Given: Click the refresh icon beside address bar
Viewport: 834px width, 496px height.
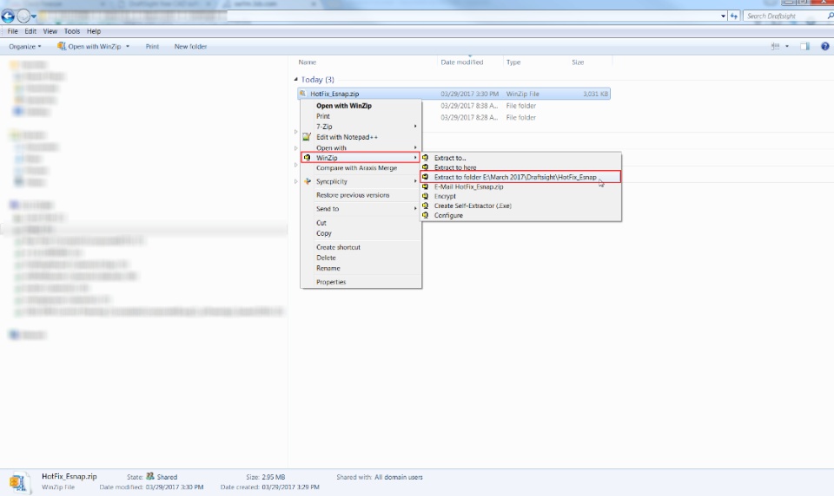Looking at the screenshot, I should click(734, 16).
